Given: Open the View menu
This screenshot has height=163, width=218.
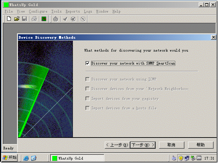Looking at the screenshot, I should pyautogui.click(x=21, y=12).
